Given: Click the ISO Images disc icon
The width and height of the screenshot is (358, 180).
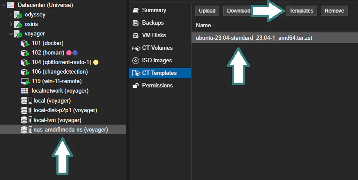Looking at the screenshot, I should (136, 61).
